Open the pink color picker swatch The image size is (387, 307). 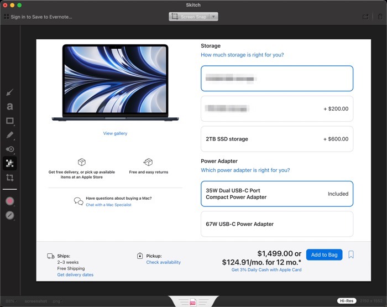coord(9,201)
